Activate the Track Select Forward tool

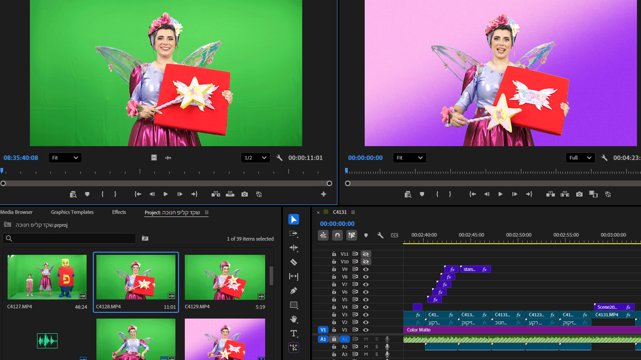(x=293, y=233)
